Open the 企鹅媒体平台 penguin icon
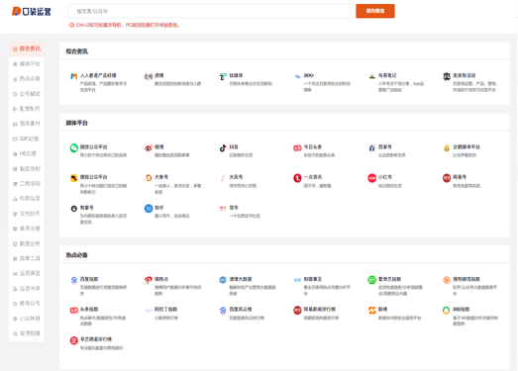This screenshot has height=371, width=518. (x=447, y=147)
